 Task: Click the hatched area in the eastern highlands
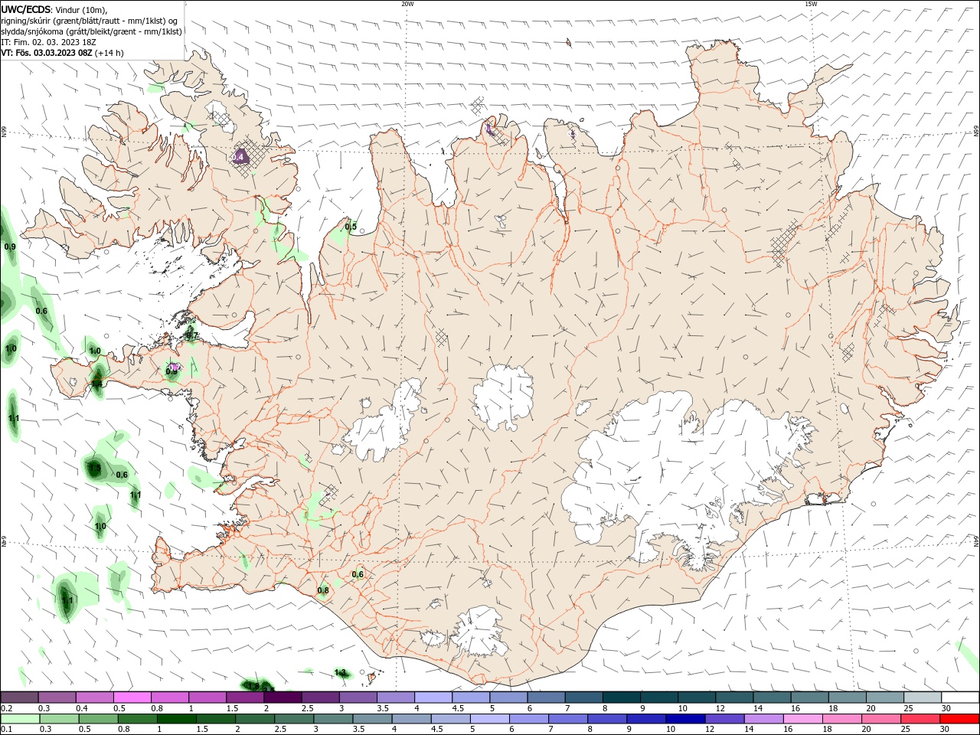[783, 242]
